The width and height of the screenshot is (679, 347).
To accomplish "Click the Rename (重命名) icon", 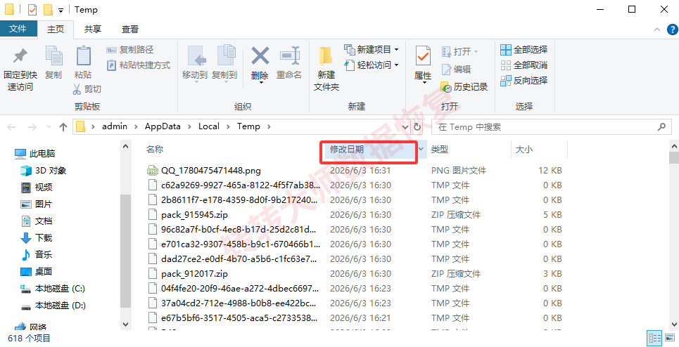I will (290, 56).
